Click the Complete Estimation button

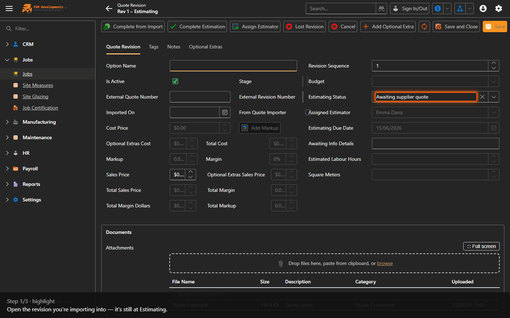(197, 26)
